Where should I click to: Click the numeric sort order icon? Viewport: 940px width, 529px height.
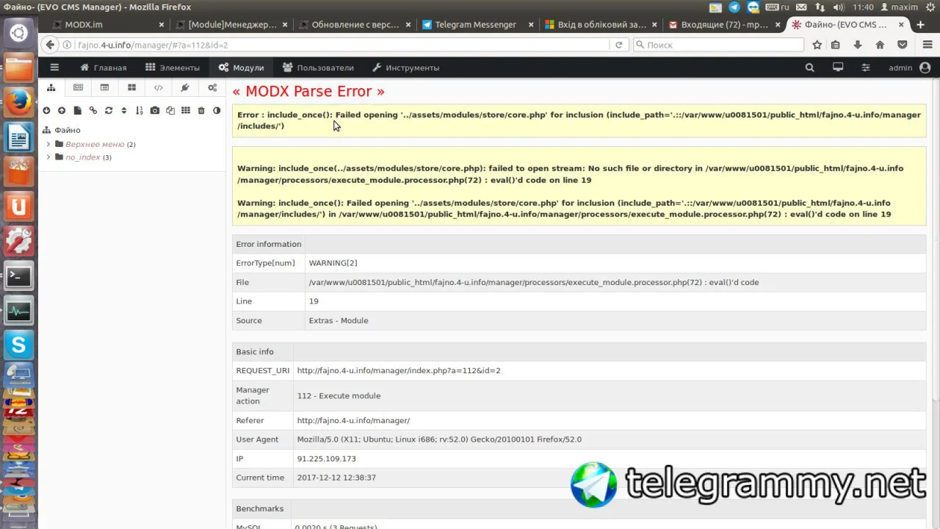click(140, 111)
